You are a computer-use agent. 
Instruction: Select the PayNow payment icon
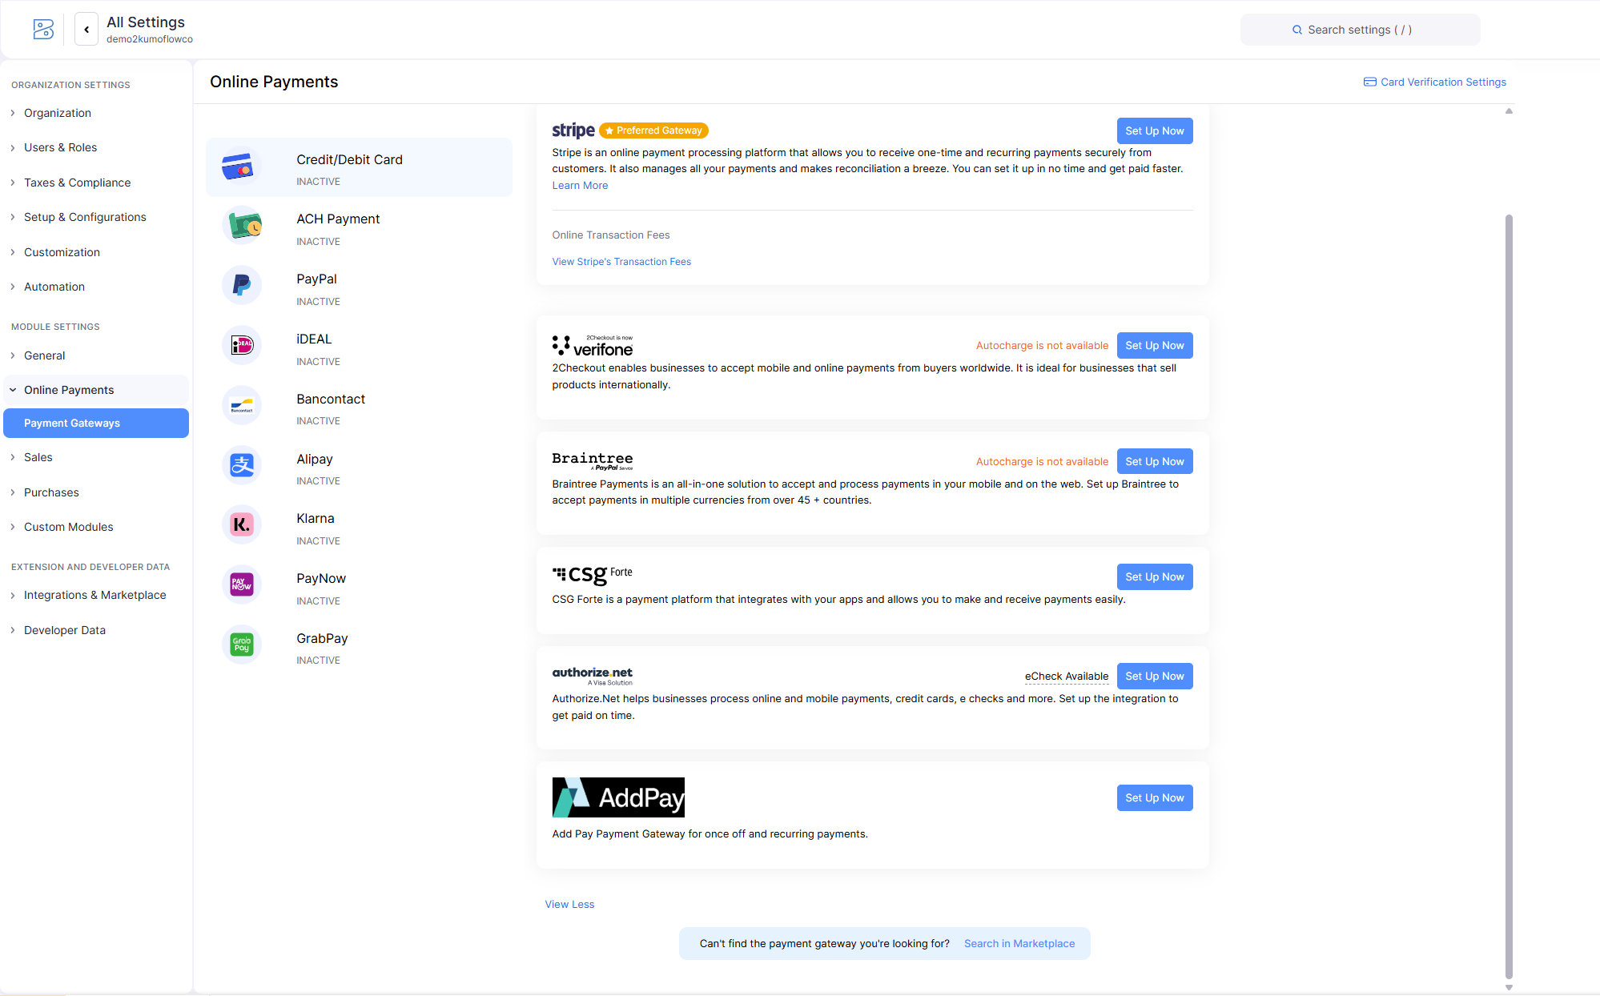[241, 584]
